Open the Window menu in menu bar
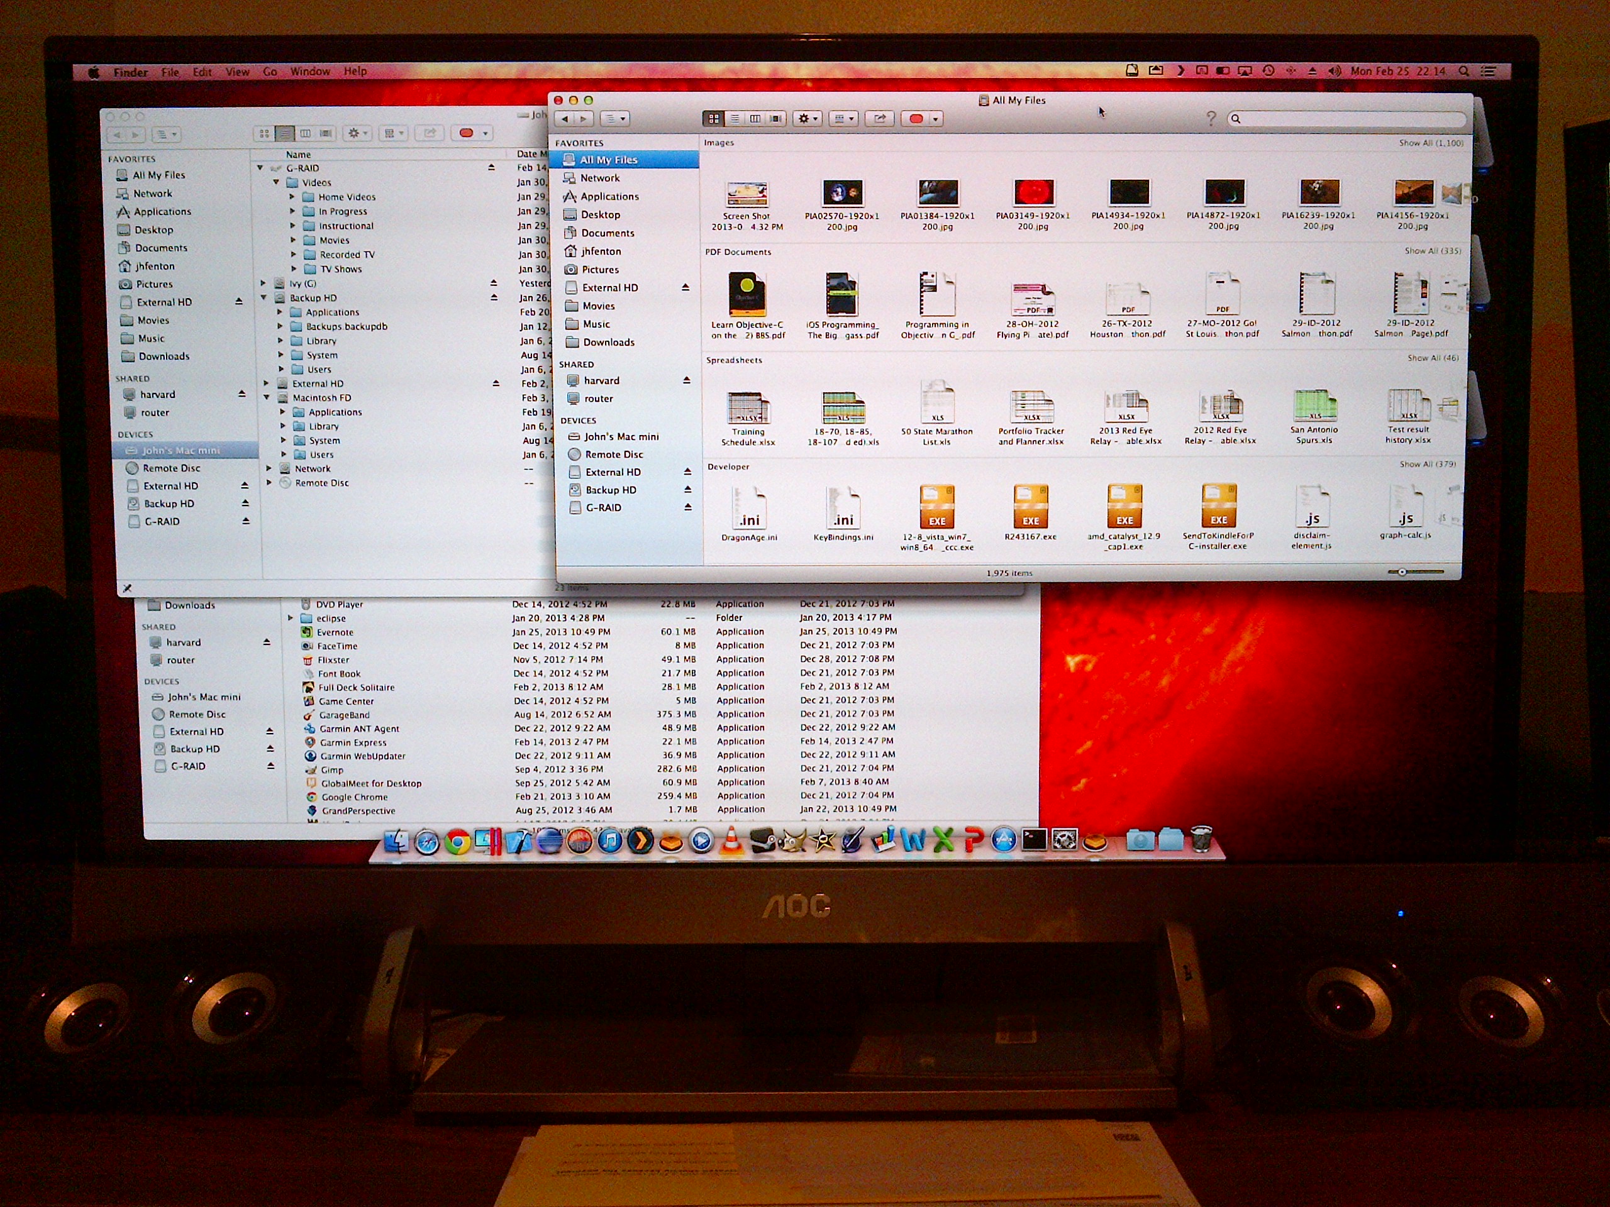 tap(310, 71)
